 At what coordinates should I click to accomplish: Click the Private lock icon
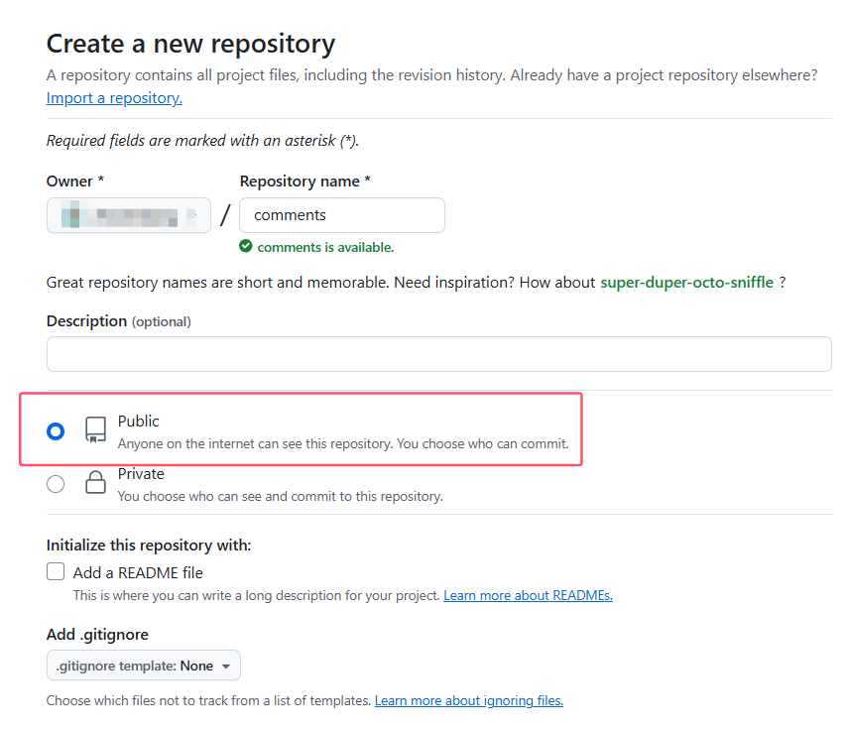[x=95, y=483]
